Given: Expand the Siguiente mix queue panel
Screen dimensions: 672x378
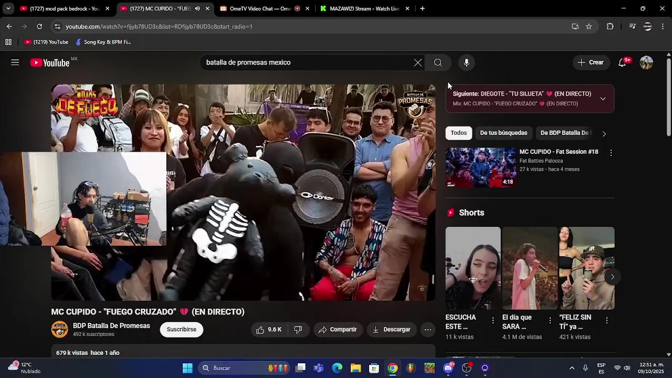Looking at the screenshot, I should click(x=603, y=99).
